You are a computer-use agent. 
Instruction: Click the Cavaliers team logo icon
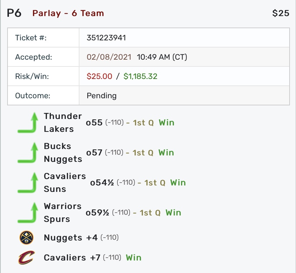pyautogui.click(x=26, y=258)
